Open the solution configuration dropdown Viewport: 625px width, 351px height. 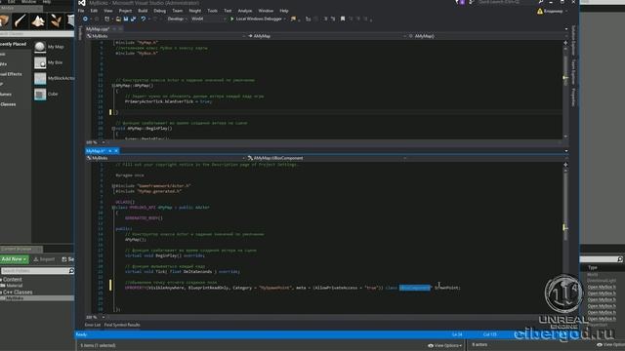(x=178, y=19)
